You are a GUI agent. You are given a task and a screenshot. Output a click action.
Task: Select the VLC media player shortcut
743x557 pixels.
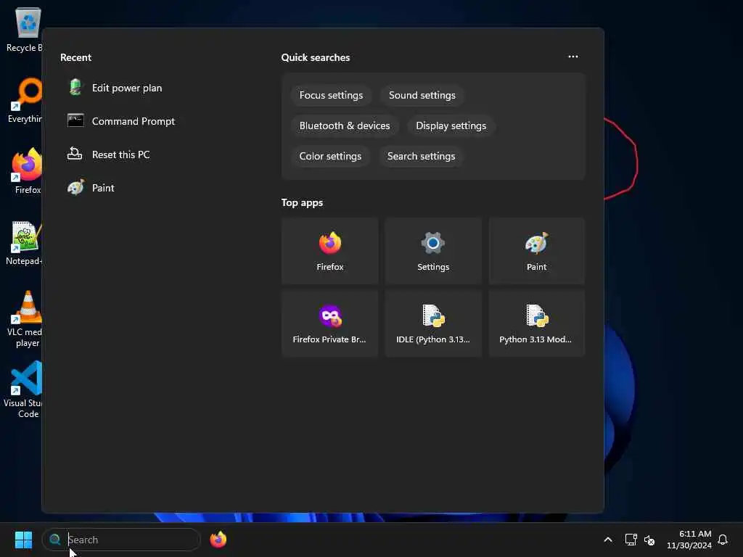tap(24, 319)
